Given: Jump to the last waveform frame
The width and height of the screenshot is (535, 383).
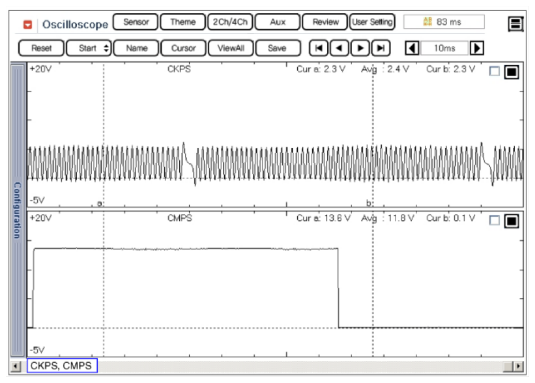Looking at the screenshot, I should pos(381,48).
